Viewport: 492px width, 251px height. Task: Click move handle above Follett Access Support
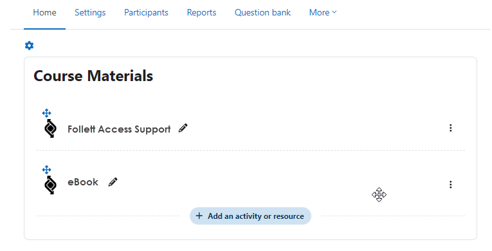pyautogui.click(x=46, y=113)
